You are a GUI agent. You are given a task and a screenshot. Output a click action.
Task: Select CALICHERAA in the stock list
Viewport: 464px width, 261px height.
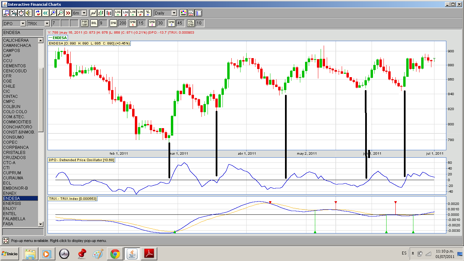pyautogui.click(x=20, y=40)
